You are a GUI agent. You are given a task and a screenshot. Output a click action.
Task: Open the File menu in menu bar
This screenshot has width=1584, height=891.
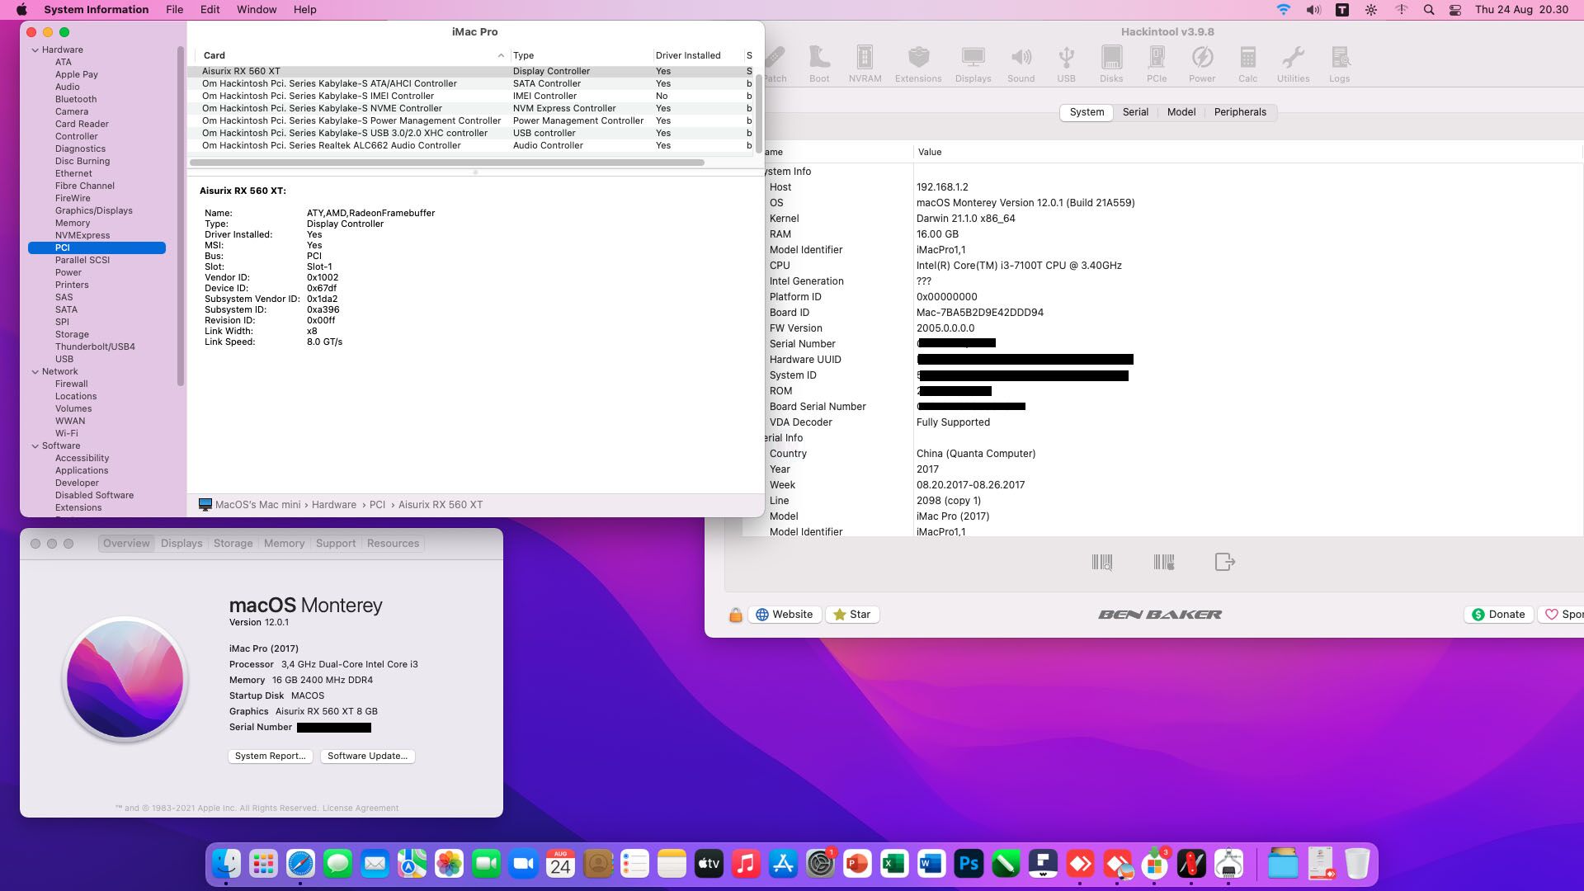point(174,10)
